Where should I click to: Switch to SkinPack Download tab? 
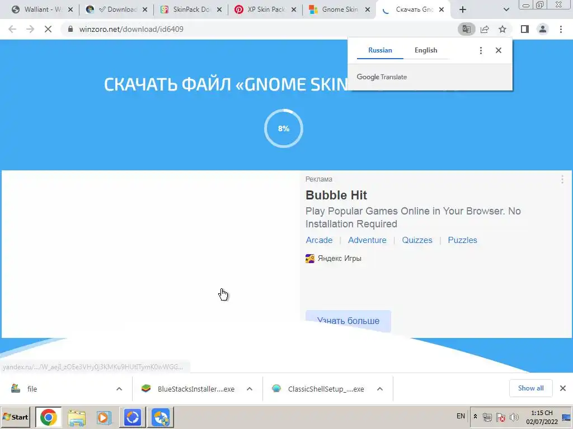click(x=190, y=9)
